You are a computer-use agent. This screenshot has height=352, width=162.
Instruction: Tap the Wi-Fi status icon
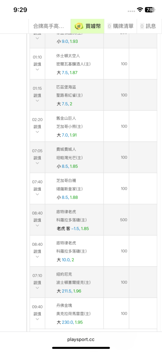[140, 10]
